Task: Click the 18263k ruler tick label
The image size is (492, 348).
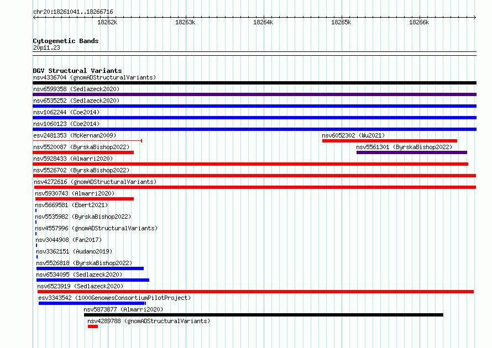Action: [x=185, y=22]
